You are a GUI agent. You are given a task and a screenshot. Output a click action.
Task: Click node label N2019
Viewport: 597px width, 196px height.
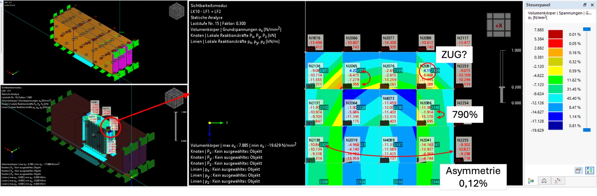click(x=352, y=140)
